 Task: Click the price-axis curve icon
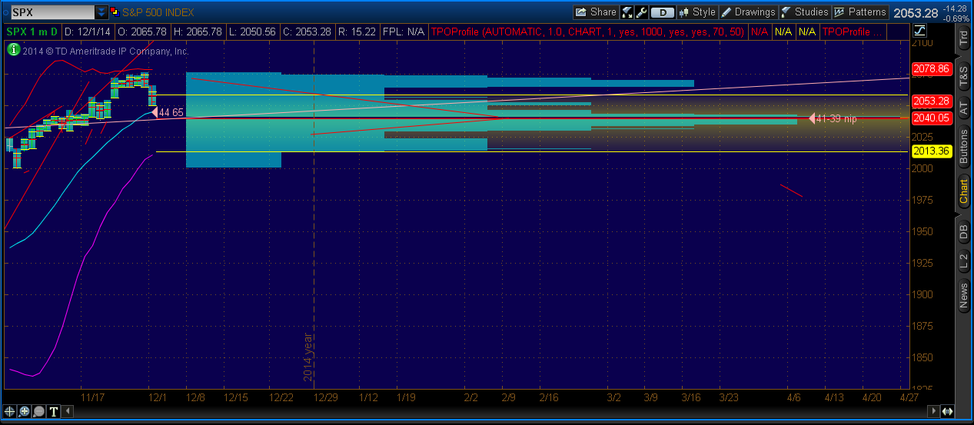tap(920, 32)
